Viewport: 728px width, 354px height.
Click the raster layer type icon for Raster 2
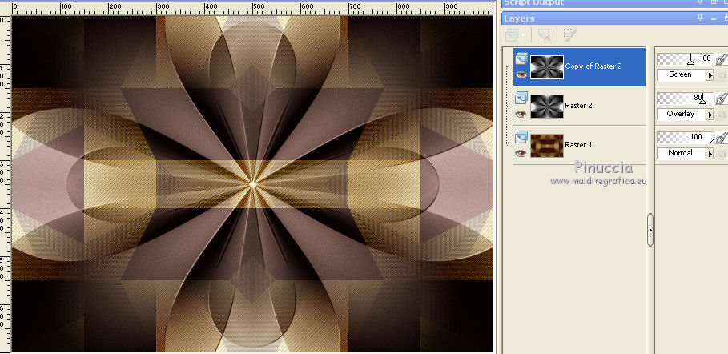pyautogui.click(x=521, y=97)
